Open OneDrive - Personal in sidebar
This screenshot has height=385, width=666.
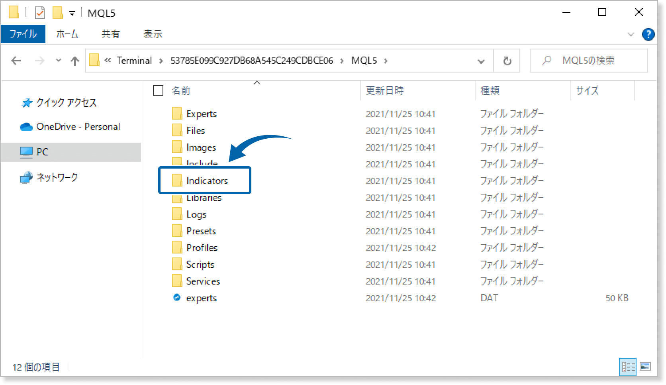70,127
